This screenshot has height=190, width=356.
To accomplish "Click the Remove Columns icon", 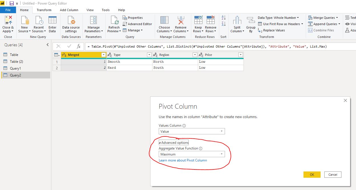I will 181,21.
